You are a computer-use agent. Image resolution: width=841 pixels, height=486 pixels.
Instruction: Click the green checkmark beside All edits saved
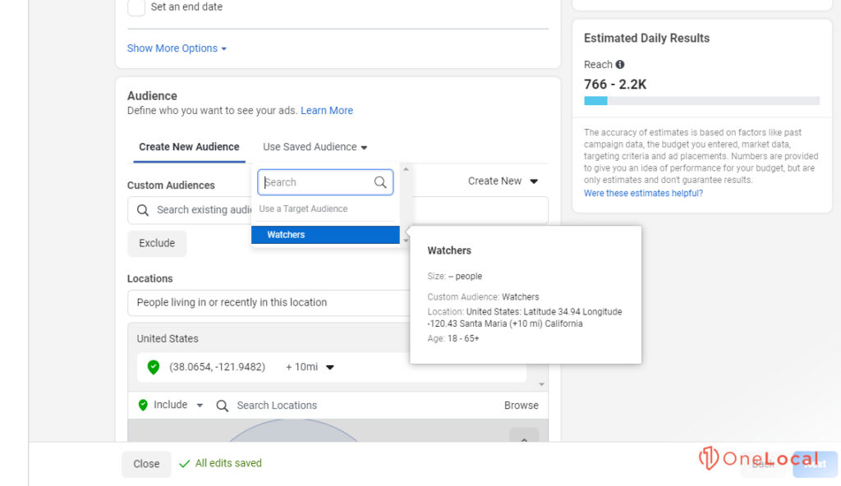[x=184, y=464]
